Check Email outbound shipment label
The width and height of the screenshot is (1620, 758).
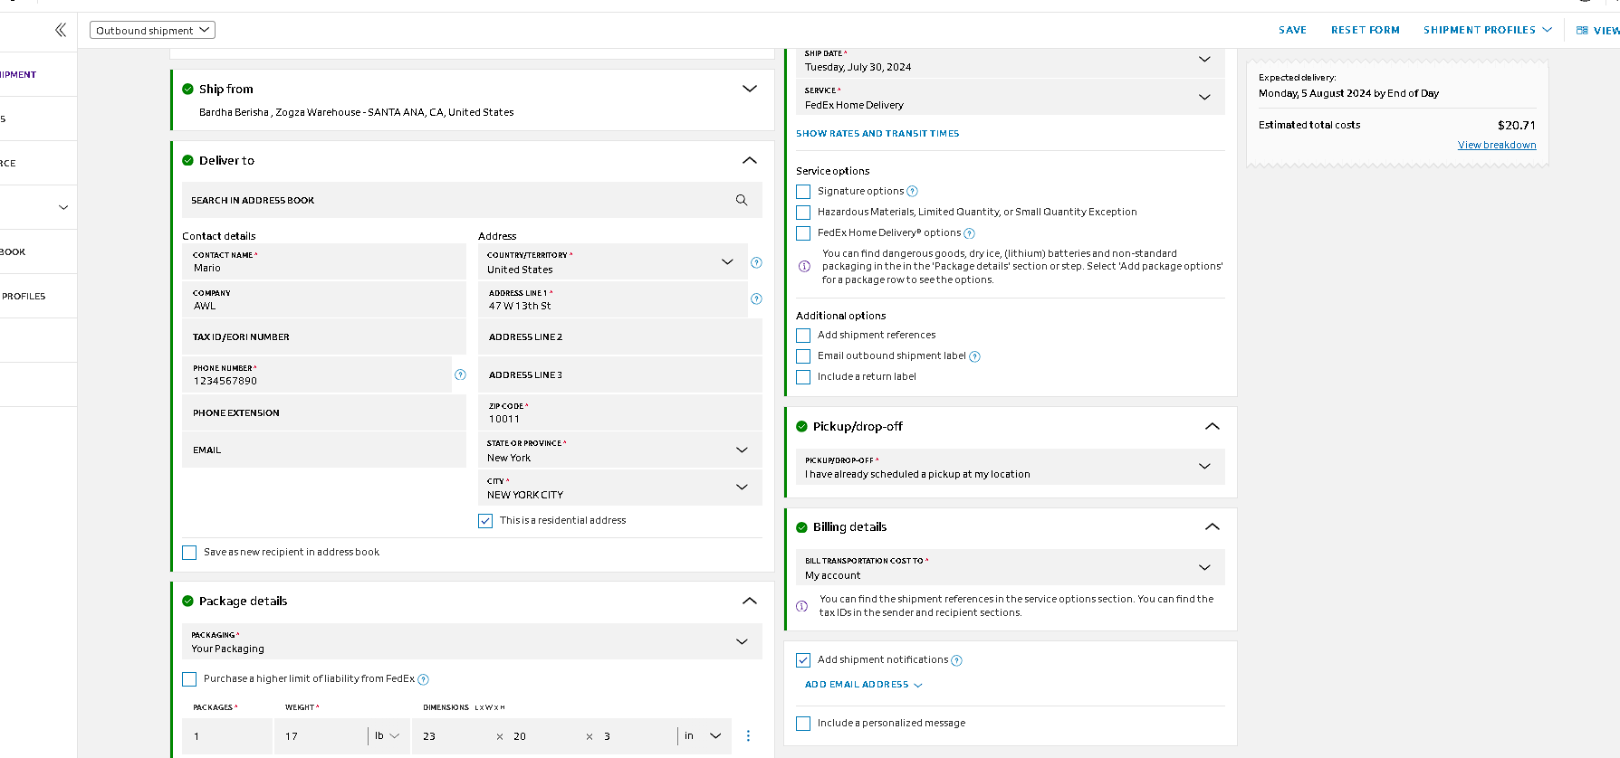(803, 356)
